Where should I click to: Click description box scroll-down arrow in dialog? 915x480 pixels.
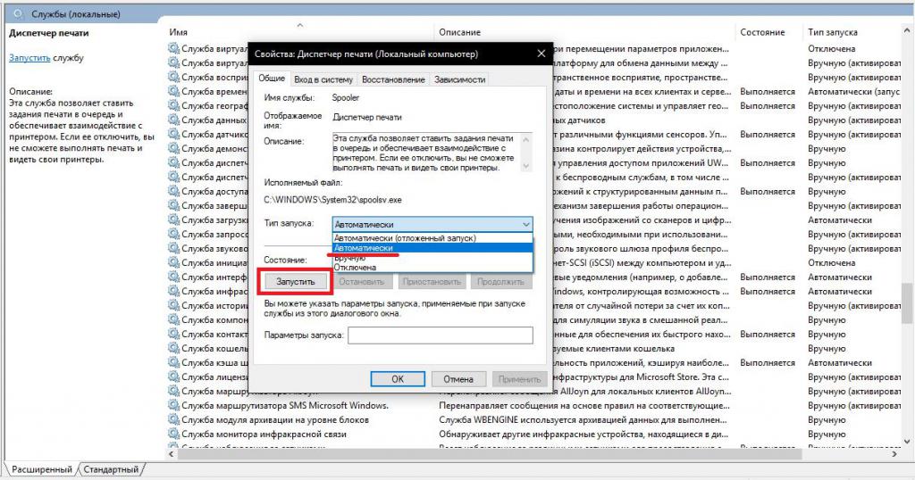pyautogui.click(x=526, y=166)
